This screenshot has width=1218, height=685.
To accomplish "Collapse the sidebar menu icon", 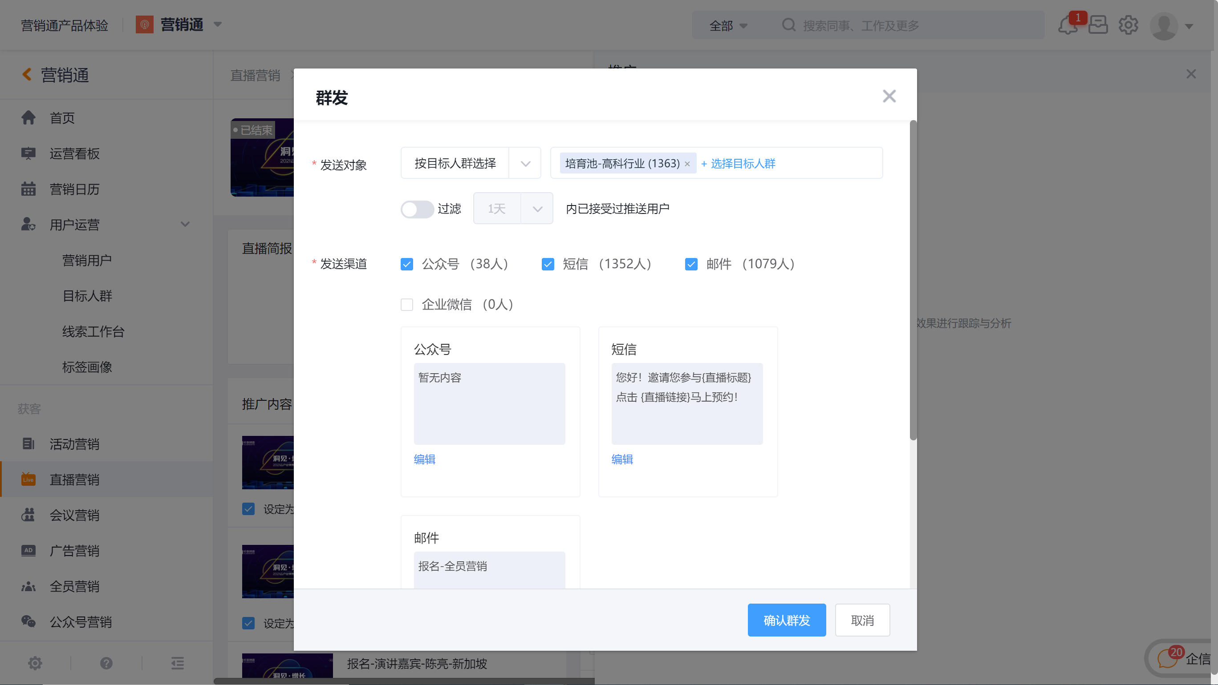I will click(x=177, y=663).
